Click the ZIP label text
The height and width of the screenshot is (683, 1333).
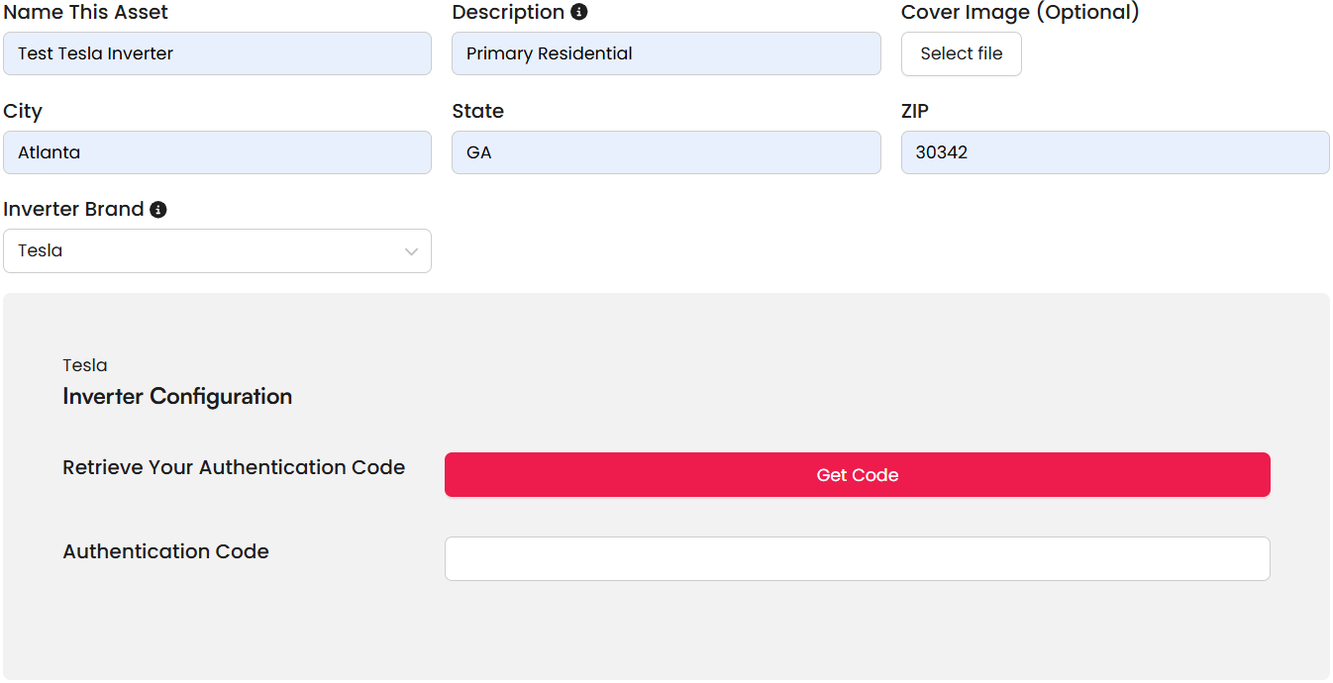pyautogui.click(x=915, y=111)
